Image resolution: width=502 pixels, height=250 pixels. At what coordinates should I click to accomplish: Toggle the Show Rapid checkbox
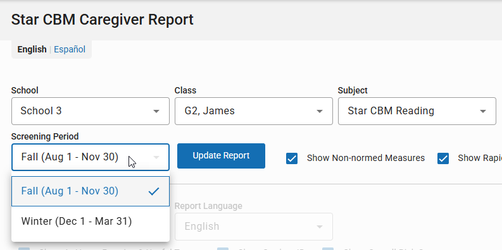click(x=443, y=158)
